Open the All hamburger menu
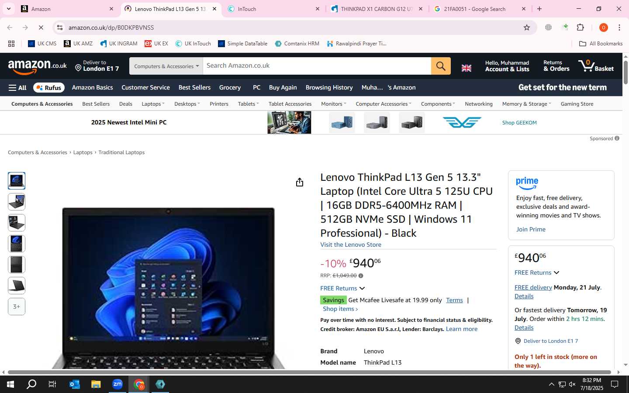Viewport: 629px width, 393px height. point(17,88)
